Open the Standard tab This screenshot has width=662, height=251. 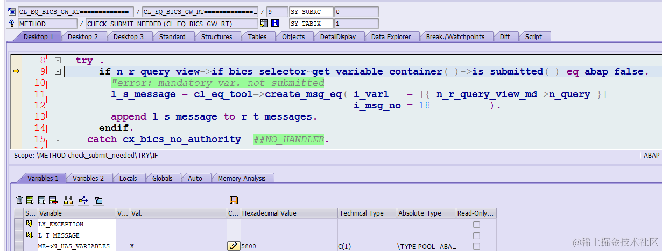coord(173,36)
